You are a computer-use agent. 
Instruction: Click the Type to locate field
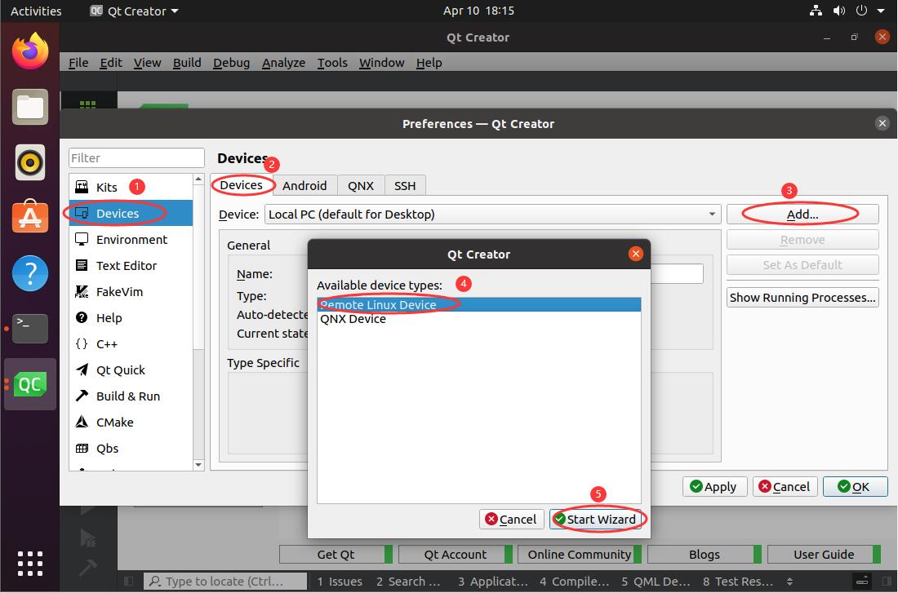pos(224,582)
